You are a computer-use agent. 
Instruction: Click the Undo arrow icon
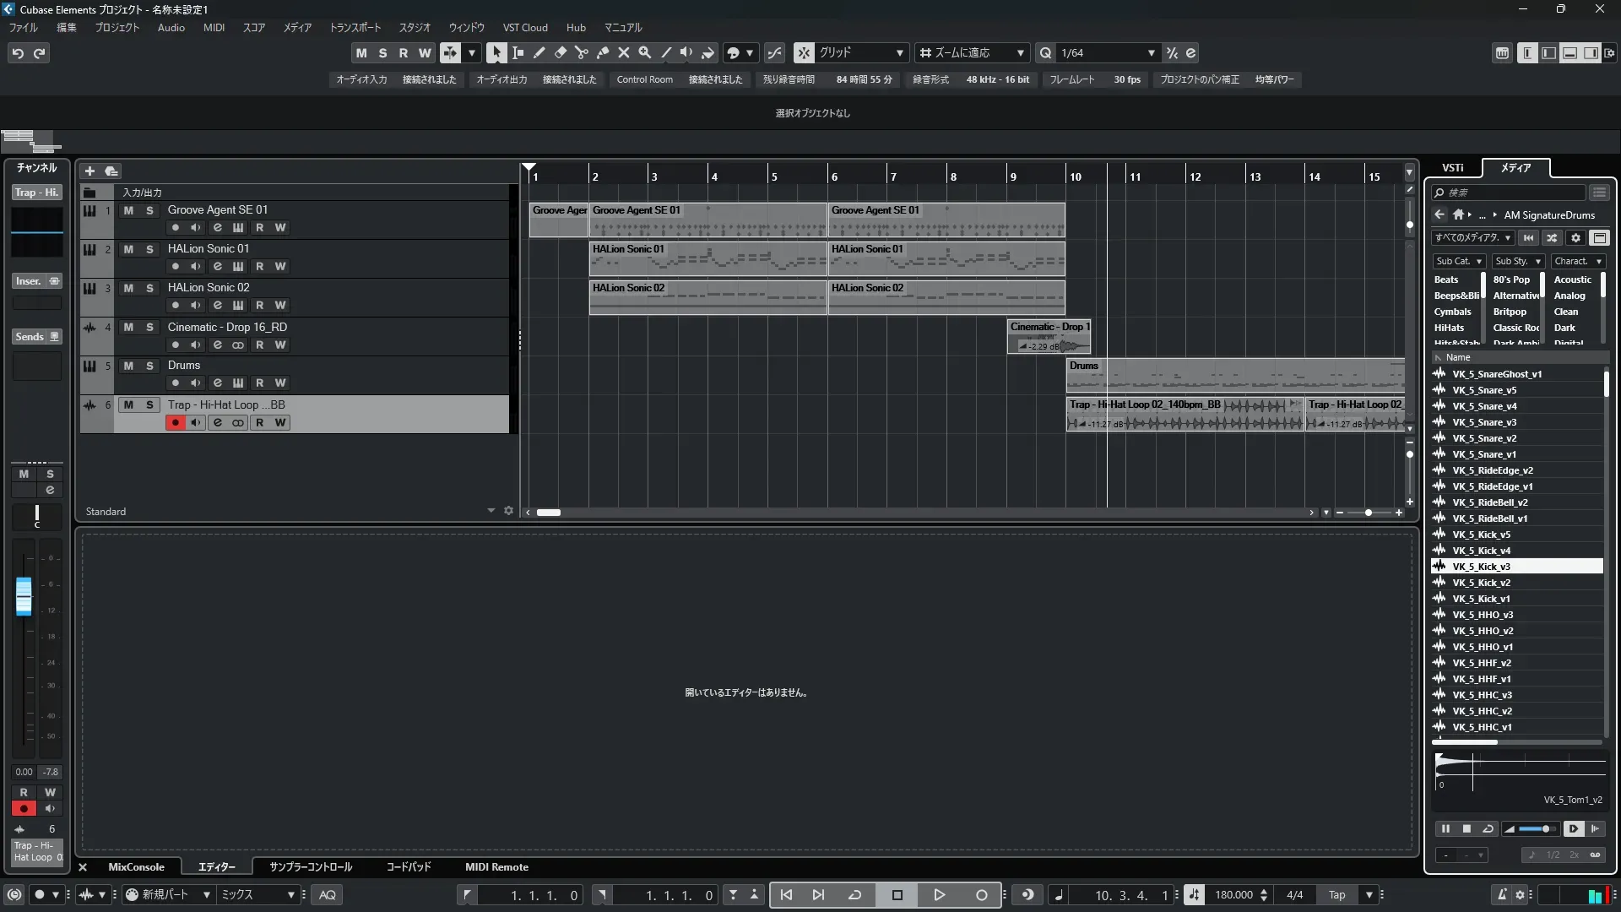click(x=18, y=53)
